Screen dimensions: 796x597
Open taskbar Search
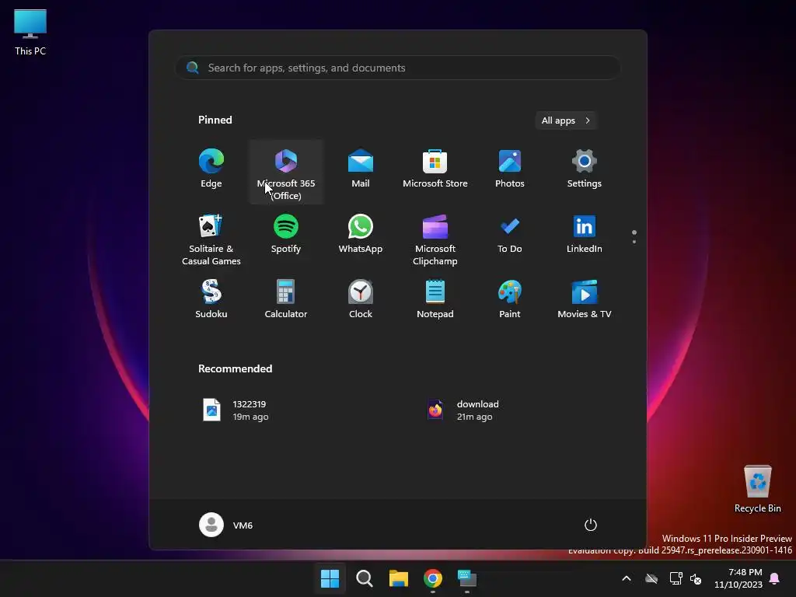tap(364, 578)
